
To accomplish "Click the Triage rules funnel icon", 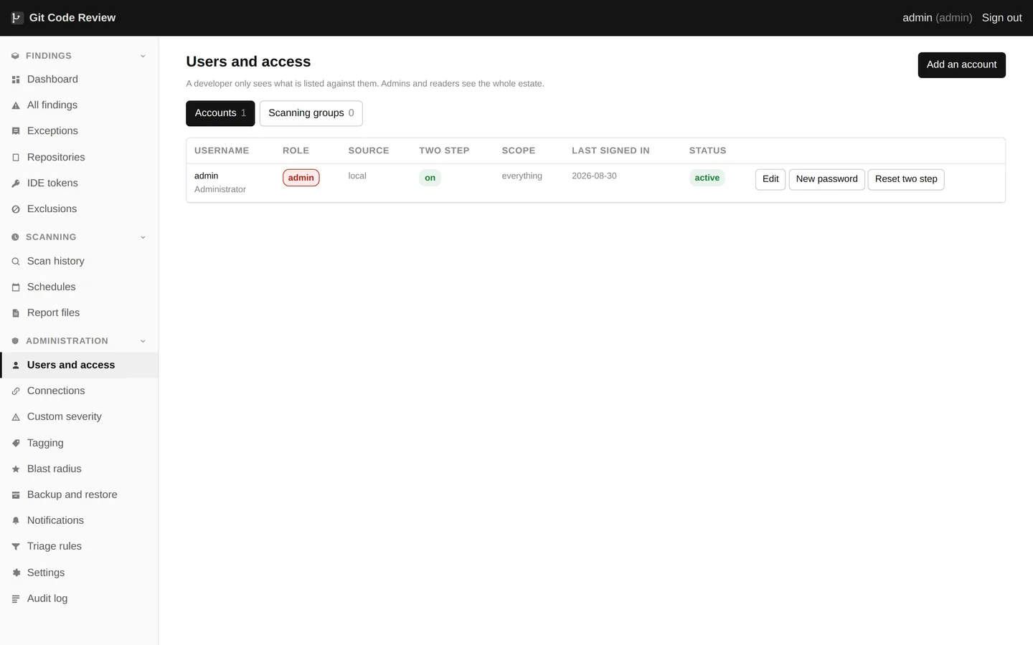I will point(16,547).
